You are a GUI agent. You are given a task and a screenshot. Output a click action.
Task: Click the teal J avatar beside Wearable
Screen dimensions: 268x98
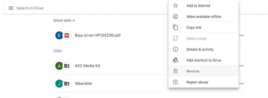(59, 84)
